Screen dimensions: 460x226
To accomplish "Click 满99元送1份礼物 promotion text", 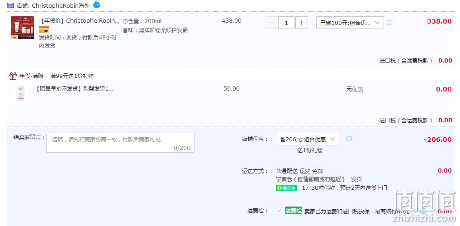I will tap(72, 76).
